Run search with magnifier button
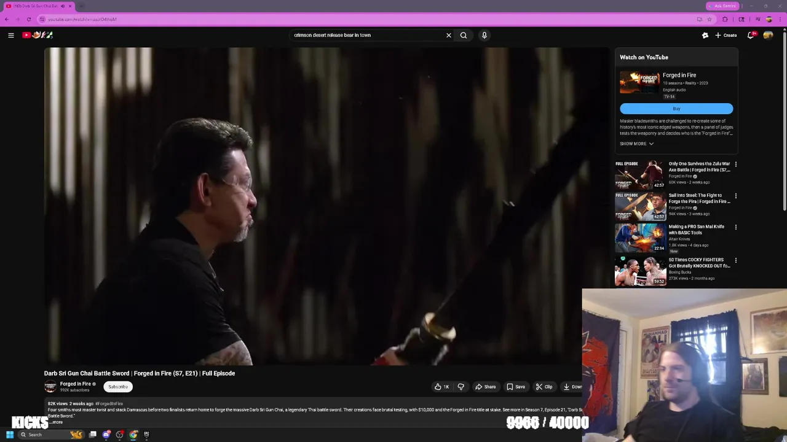The height and width of the screenshot is (442, 787). click(x=464, y=35)
